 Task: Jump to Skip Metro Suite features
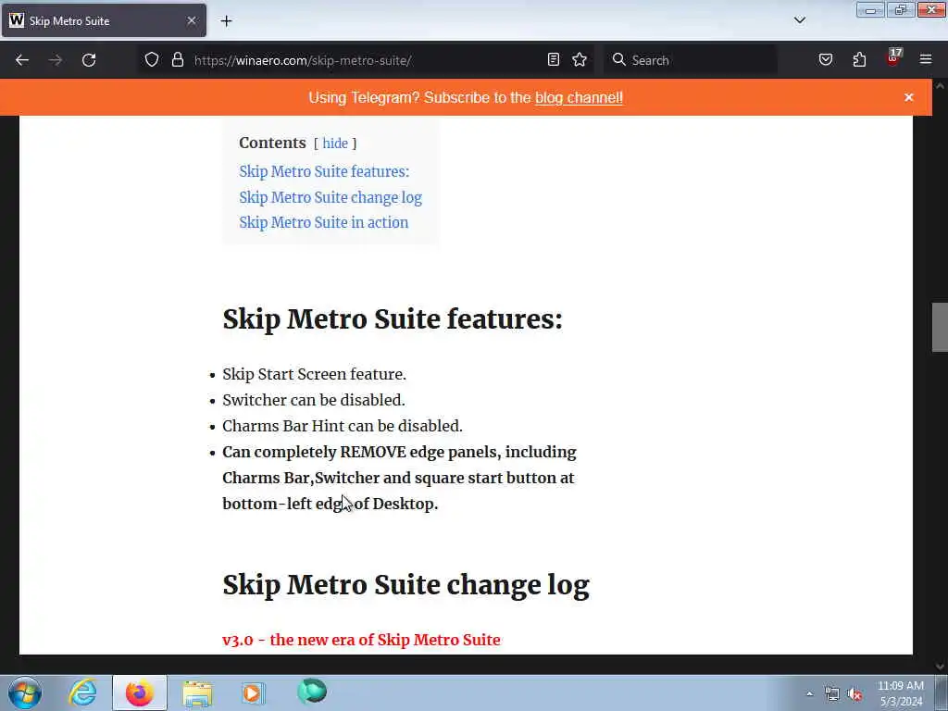[324, 171]
